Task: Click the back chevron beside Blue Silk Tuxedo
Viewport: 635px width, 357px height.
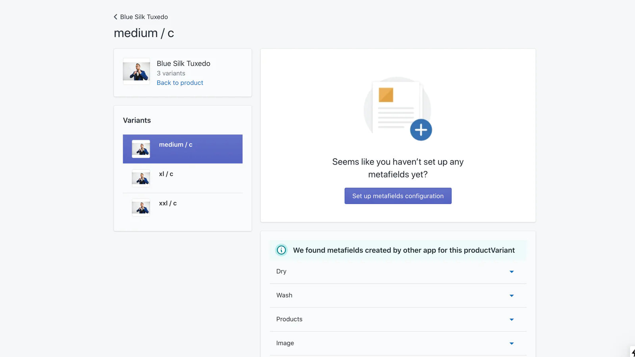Action: tap(115, 17)
